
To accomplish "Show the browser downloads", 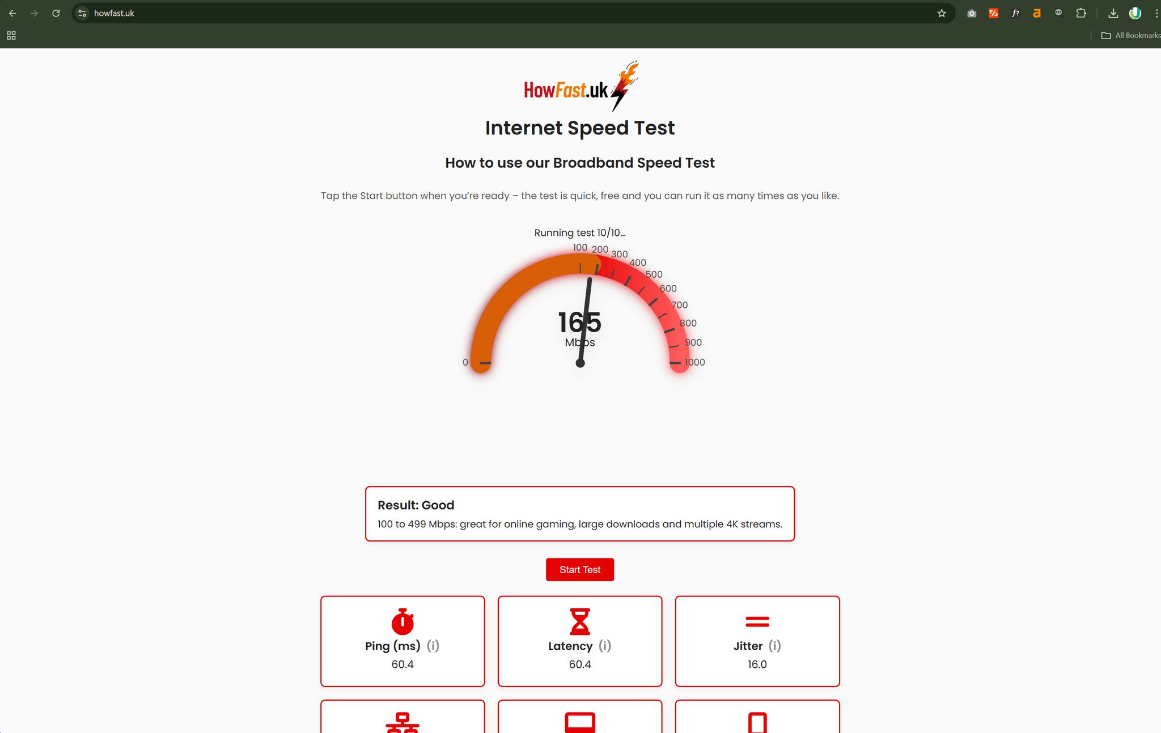I will click(x=1113, y=13).
